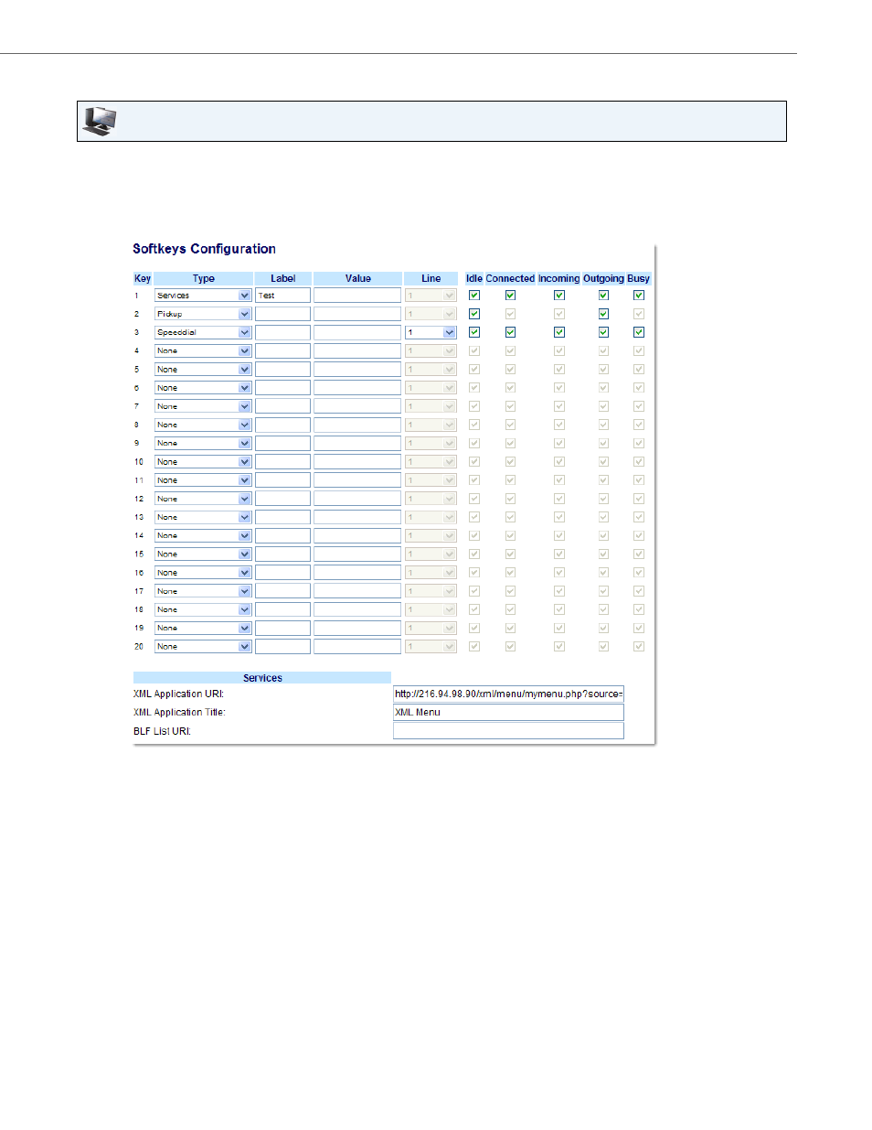Click the Value field for key 12
Screen dimensions: 872x1130
(357, 499)
